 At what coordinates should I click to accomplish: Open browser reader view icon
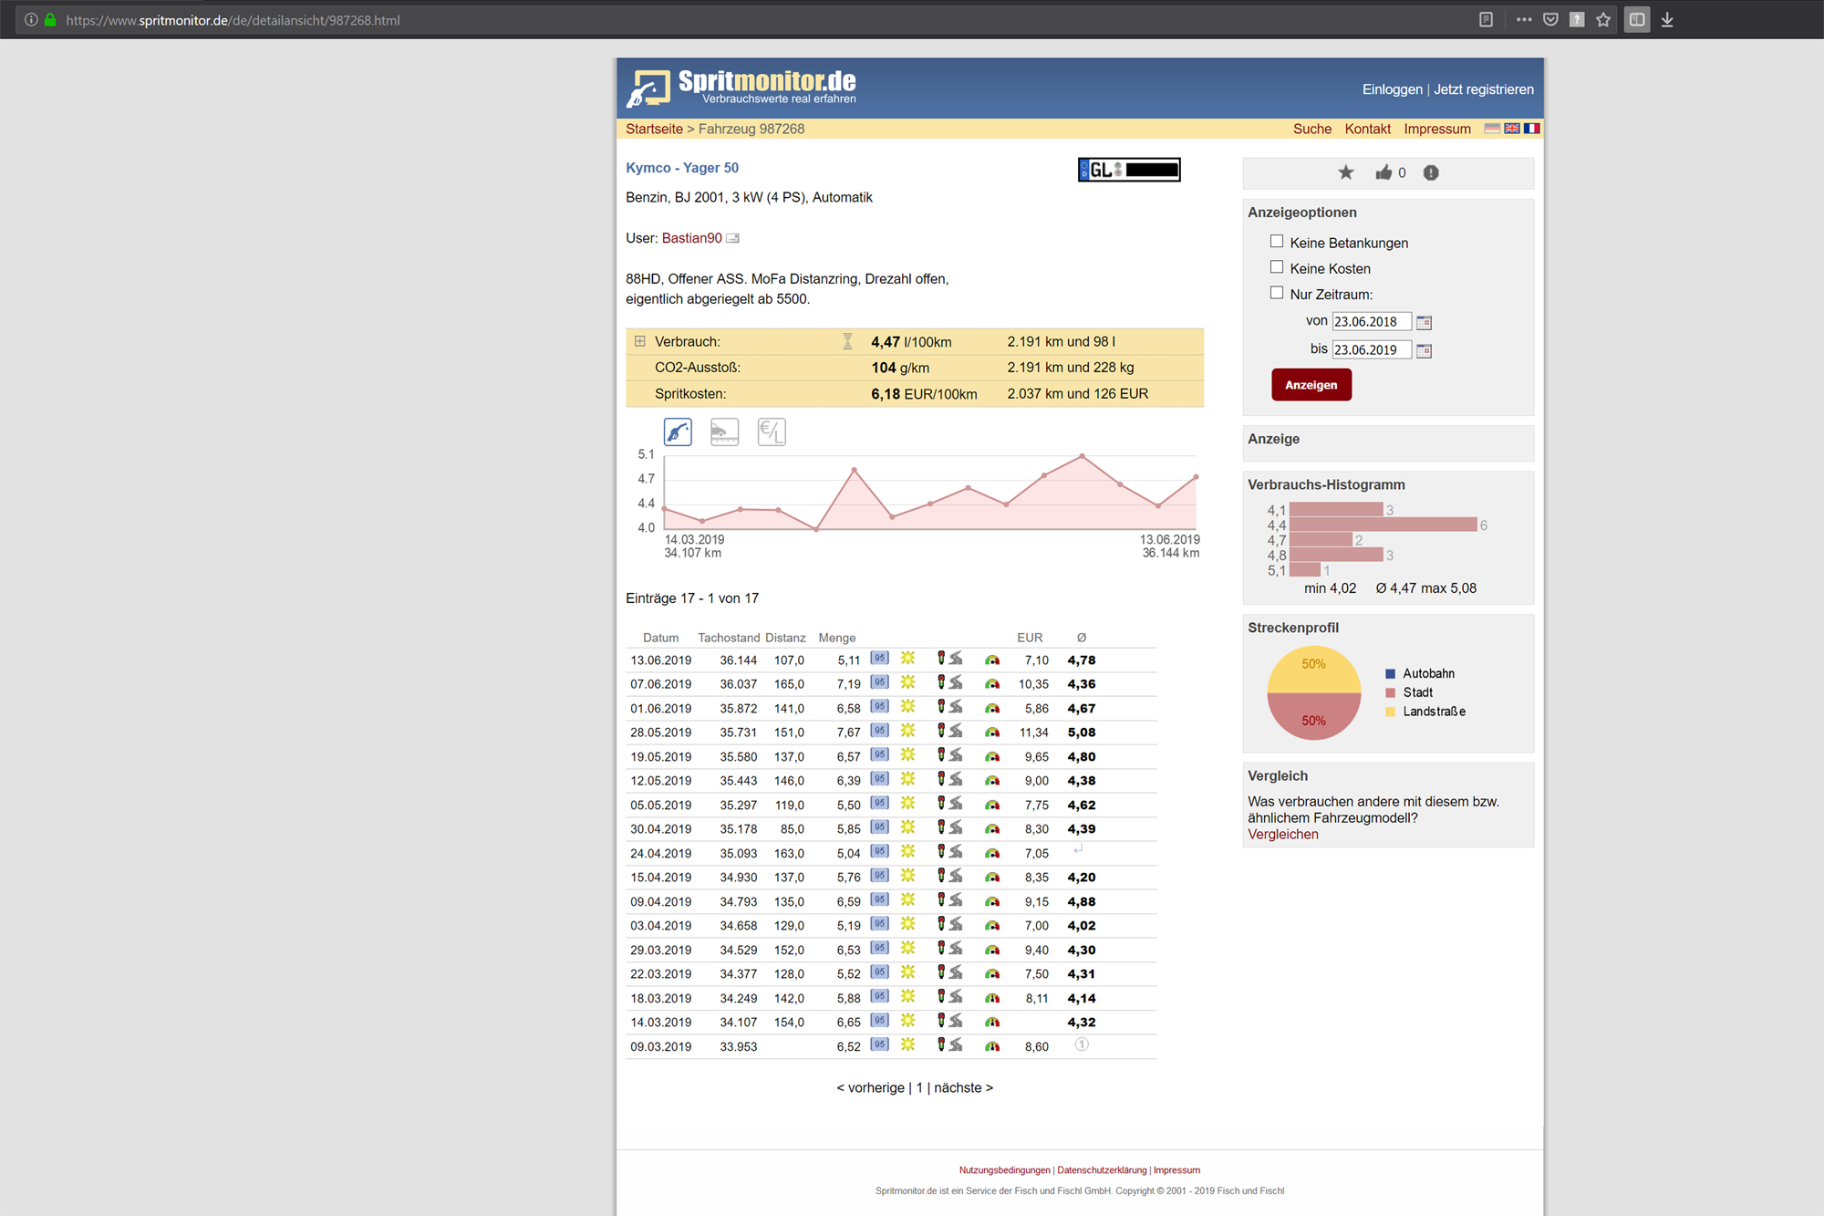pyautogui.click(x=1486, y=19)
